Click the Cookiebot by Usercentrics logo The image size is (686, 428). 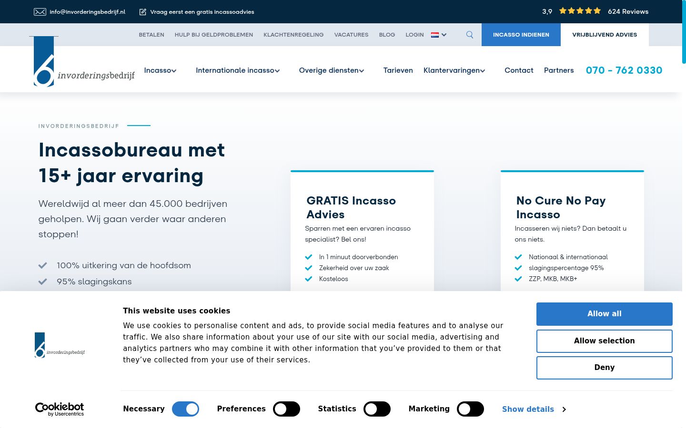point(60,409)
